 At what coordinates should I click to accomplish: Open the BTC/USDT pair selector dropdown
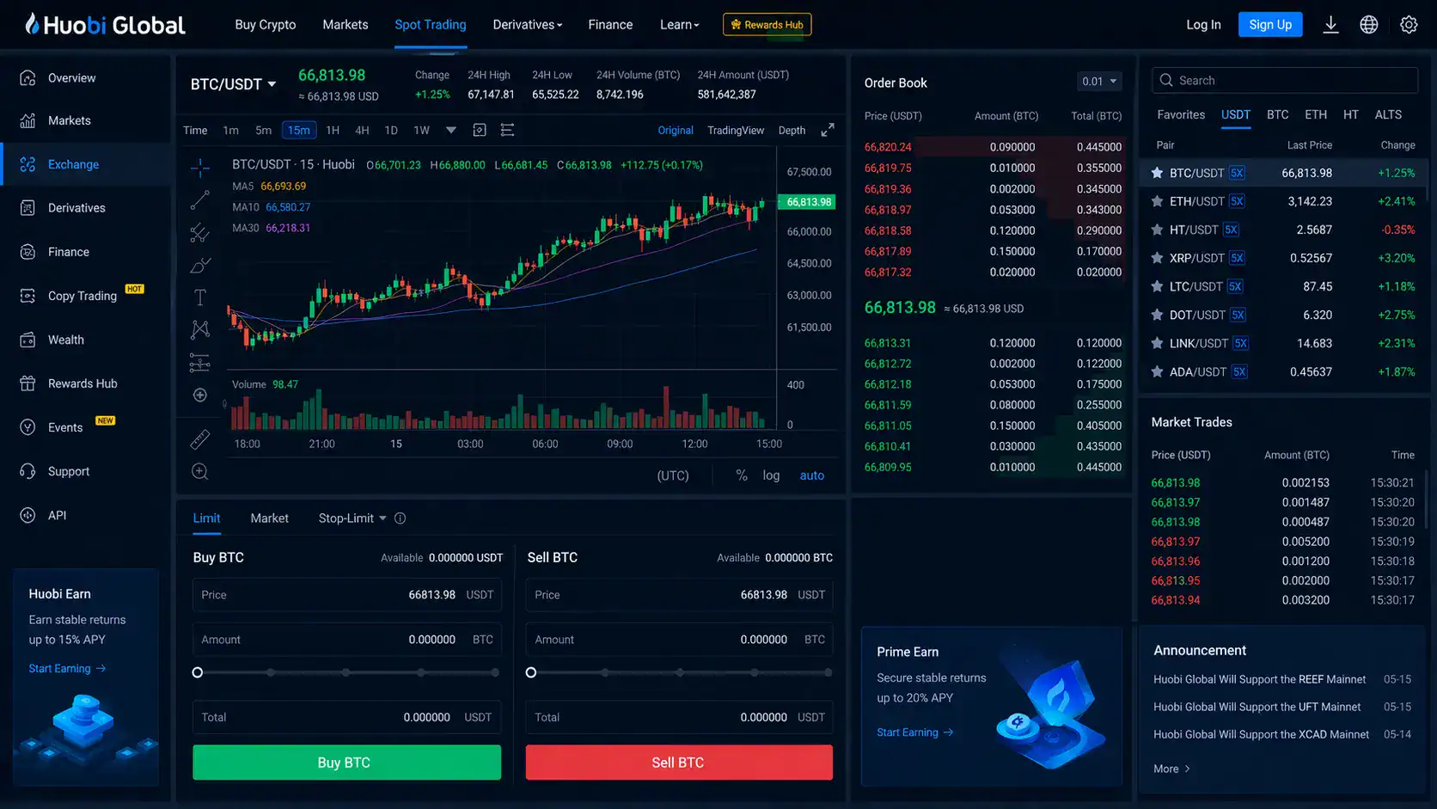pos(233,84)
